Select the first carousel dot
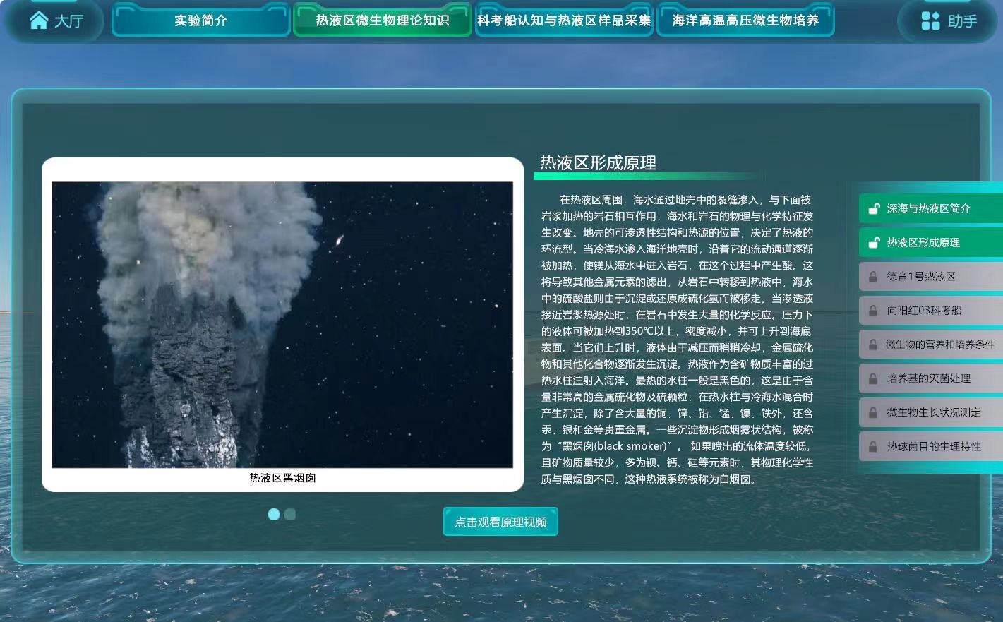 [274, 514]
